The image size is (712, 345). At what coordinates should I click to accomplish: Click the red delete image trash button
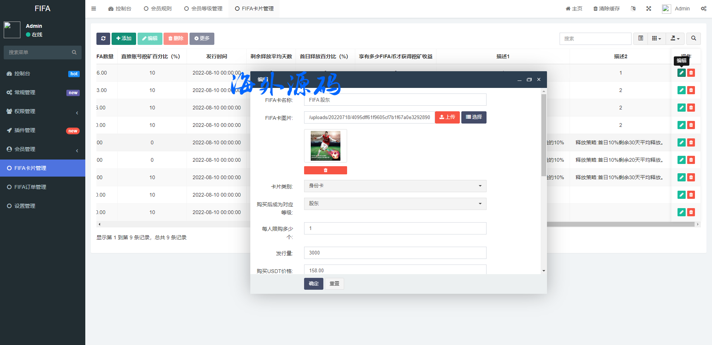[x=325, y=170]
